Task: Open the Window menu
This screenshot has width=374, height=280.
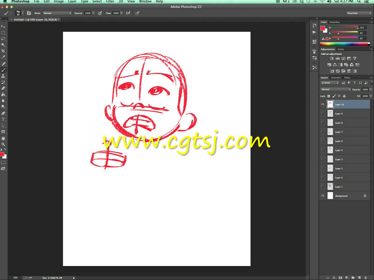Action: [145, 1]
